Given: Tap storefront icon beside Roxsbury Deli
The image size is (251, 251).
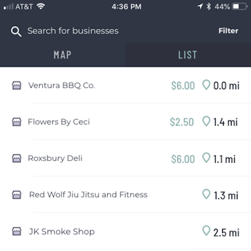Looking at the screenshot, I should (x=17, y=158).
